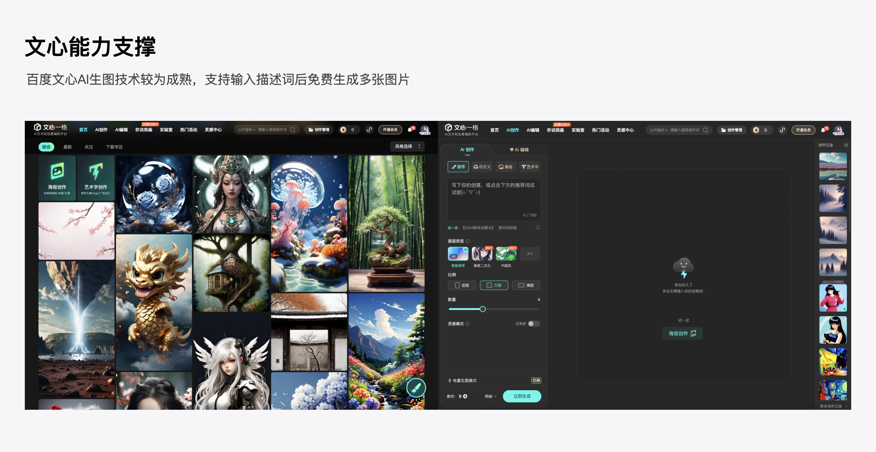The width and height of the screenshot is (876, 452).
Task: Click the info icon beside 画面类型
Action: [x=467, y=241]
